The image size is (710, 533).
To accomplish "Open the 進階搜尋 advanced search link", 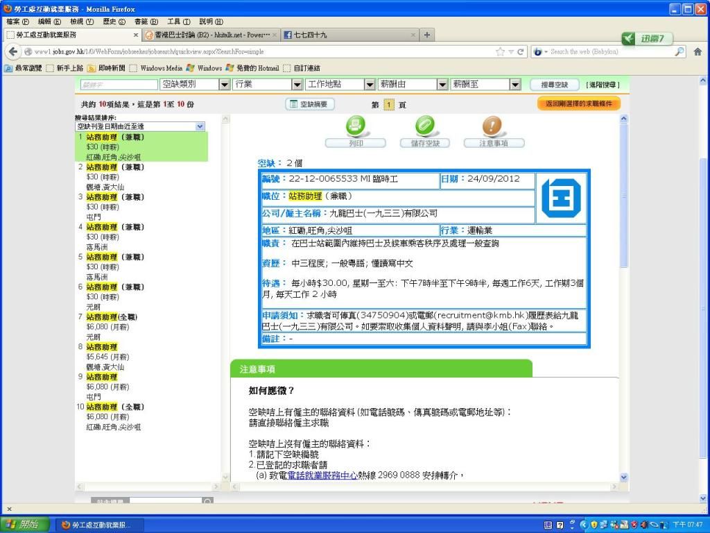I will tap(603, 85).
